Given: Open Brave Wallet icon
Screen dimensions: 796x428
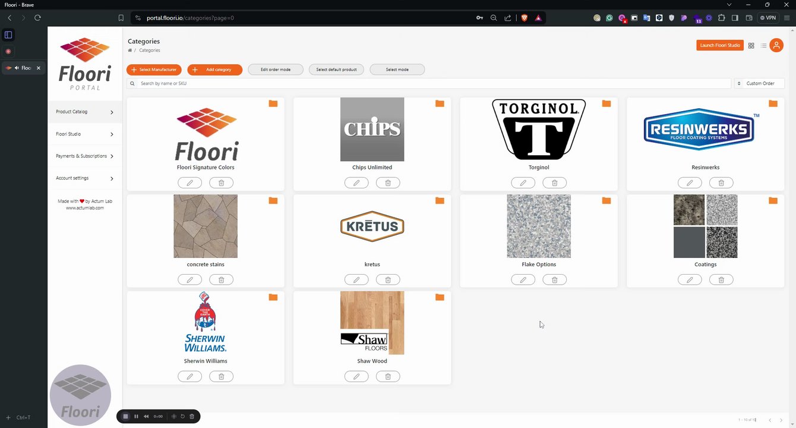Looking at the screenshot, I should pyautogui.click(x=749, y=18).
